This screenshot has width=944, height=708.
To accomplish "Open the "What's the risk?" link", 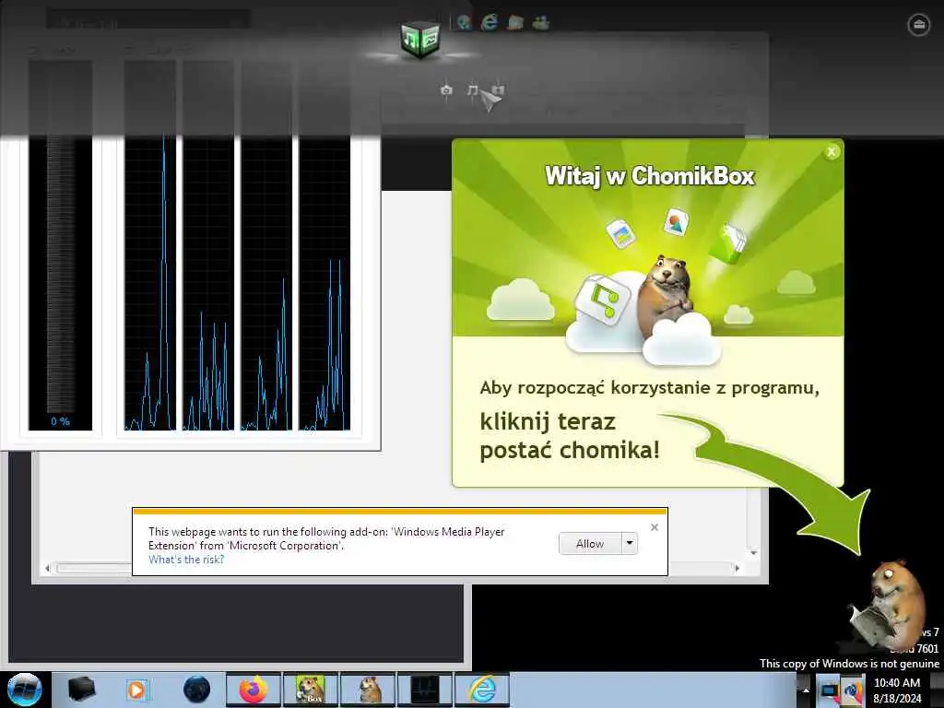I will pos(186,560).
